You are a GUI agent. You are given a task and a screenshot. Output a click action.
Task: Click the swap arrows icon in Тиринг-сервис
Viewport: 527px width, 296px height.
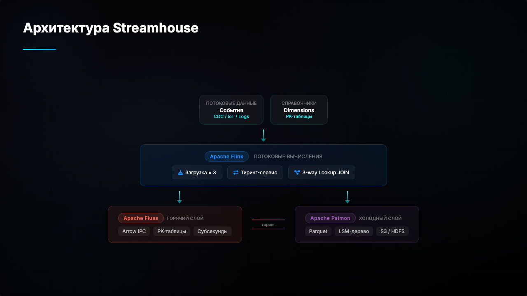236,173
